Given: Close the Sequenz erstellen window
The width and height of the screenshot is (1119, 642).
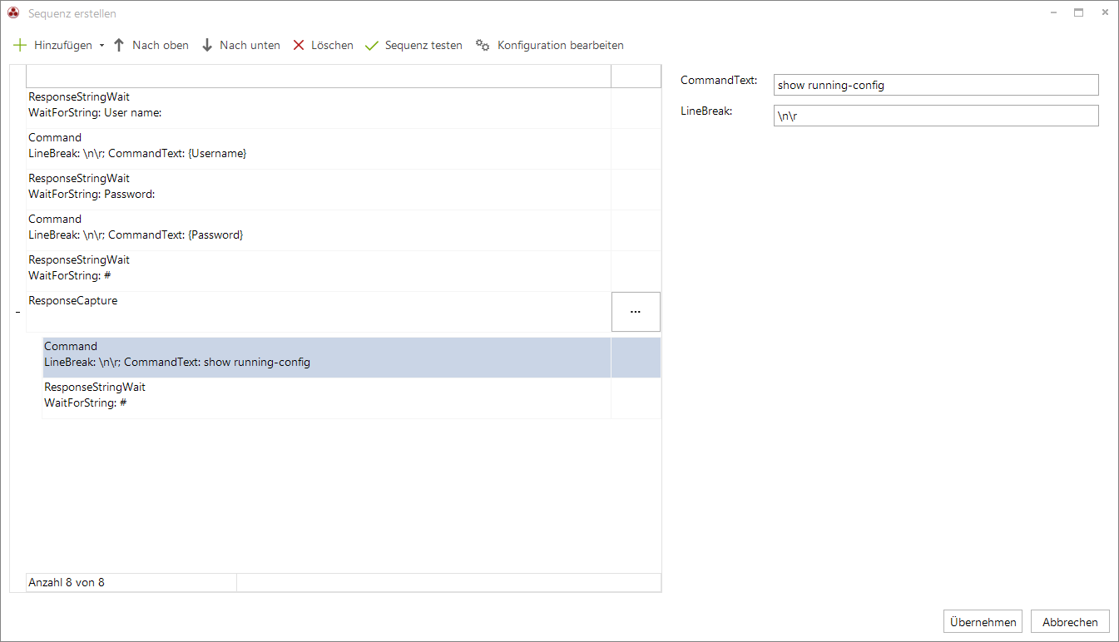Looking at the screenshot, I should (x=1105, y=12).
